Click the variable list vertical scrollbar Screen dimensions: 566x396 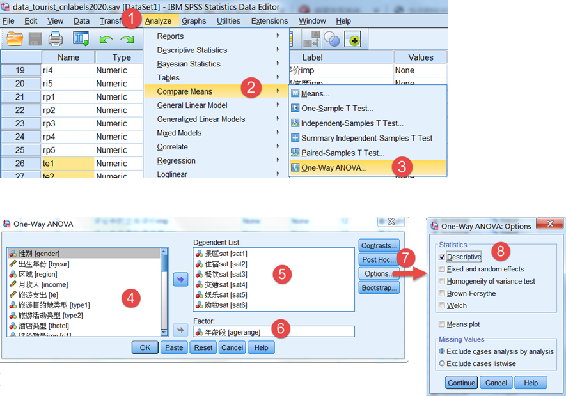[x=164, y=292]
